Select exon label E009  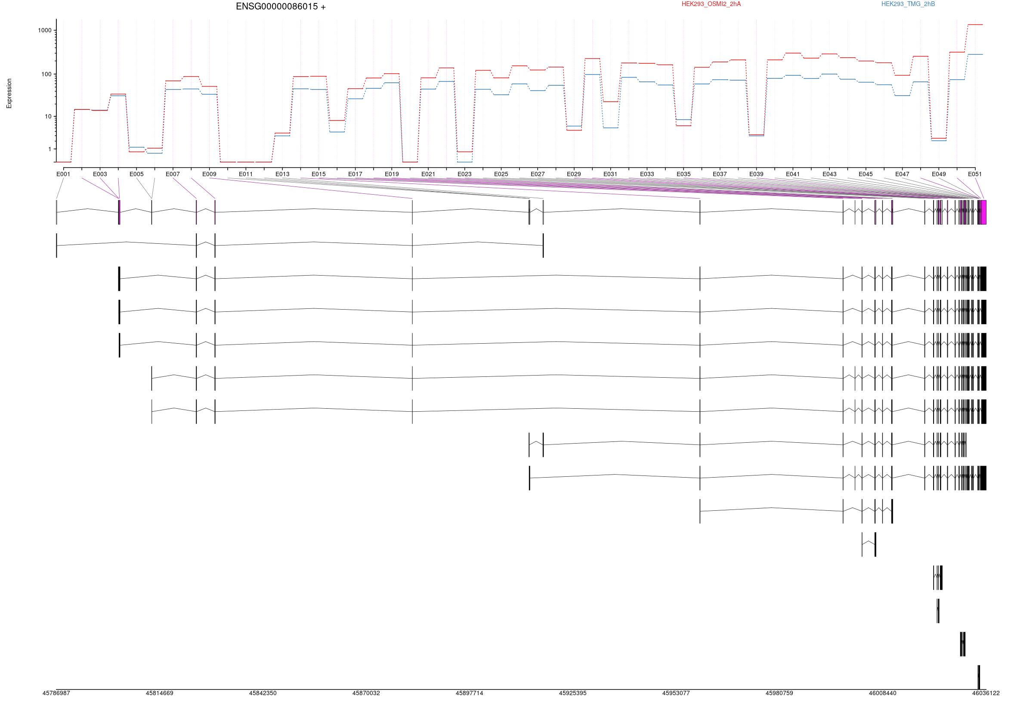point(209,174)
